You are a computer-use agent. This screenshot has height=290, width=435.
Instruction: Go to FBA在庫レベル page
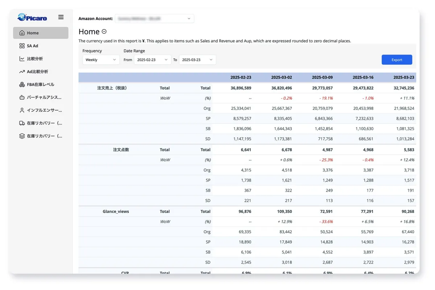[x=41, y=84]
